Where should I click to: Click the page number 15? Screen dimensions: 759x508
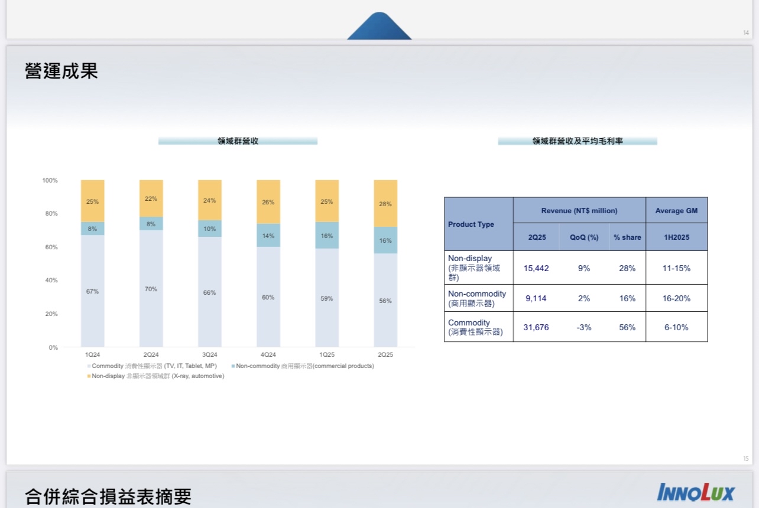pyautogui.click(x=745, y=458)
